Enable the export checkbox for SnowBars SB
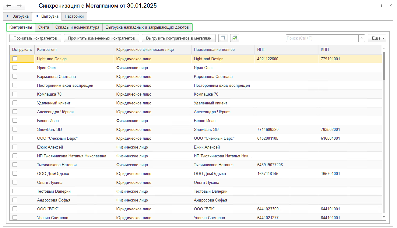 pyautogui.click(x=15, y=129)
